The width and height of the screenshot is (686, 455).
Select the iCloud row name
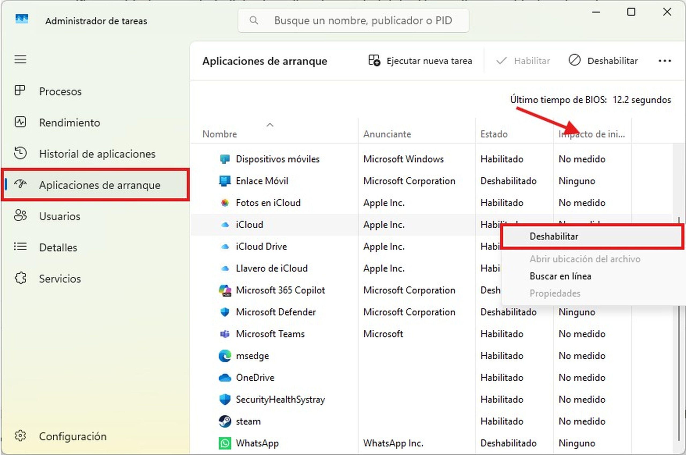(x=249, y=225)
